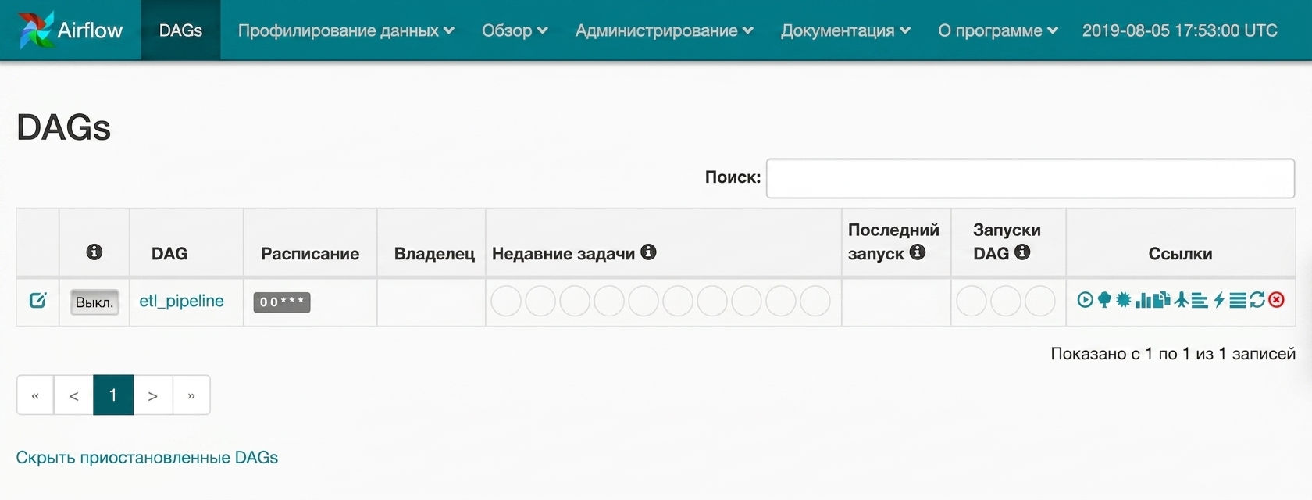This screenshot has width=1312, height=500.
Task: Toggle the Выкл. switch for etl_pipeline
Action: coord(94,302)
